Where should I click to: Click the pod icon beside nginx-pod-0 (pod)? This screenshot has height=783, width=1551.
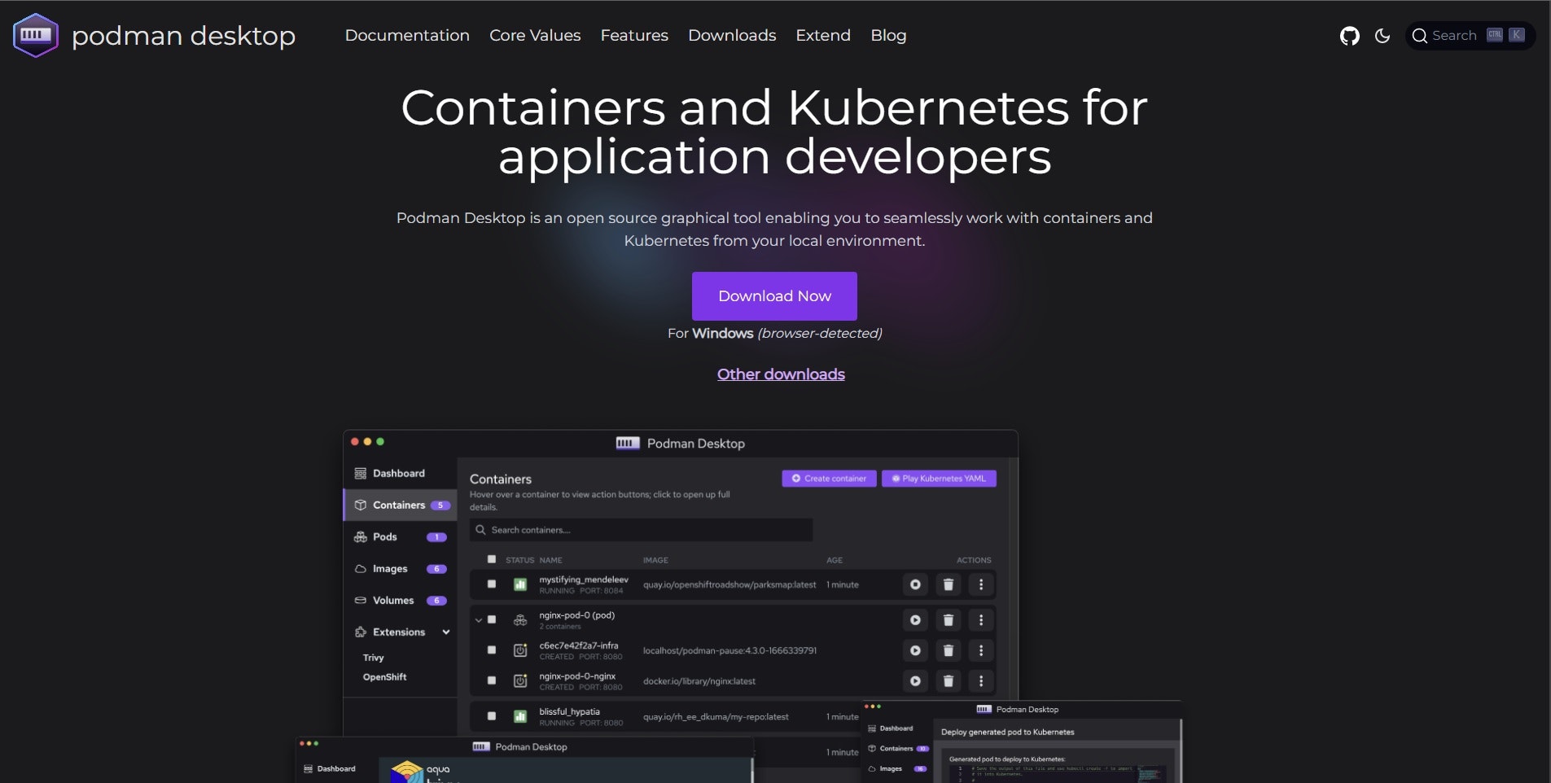pyautogui.click(x=520, y=620)
